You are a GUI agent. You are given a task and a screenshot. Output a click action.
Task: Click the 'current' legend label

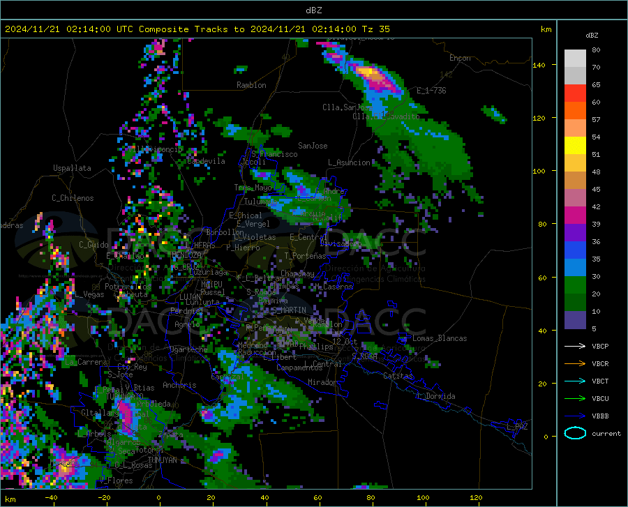tap(606, 433)
